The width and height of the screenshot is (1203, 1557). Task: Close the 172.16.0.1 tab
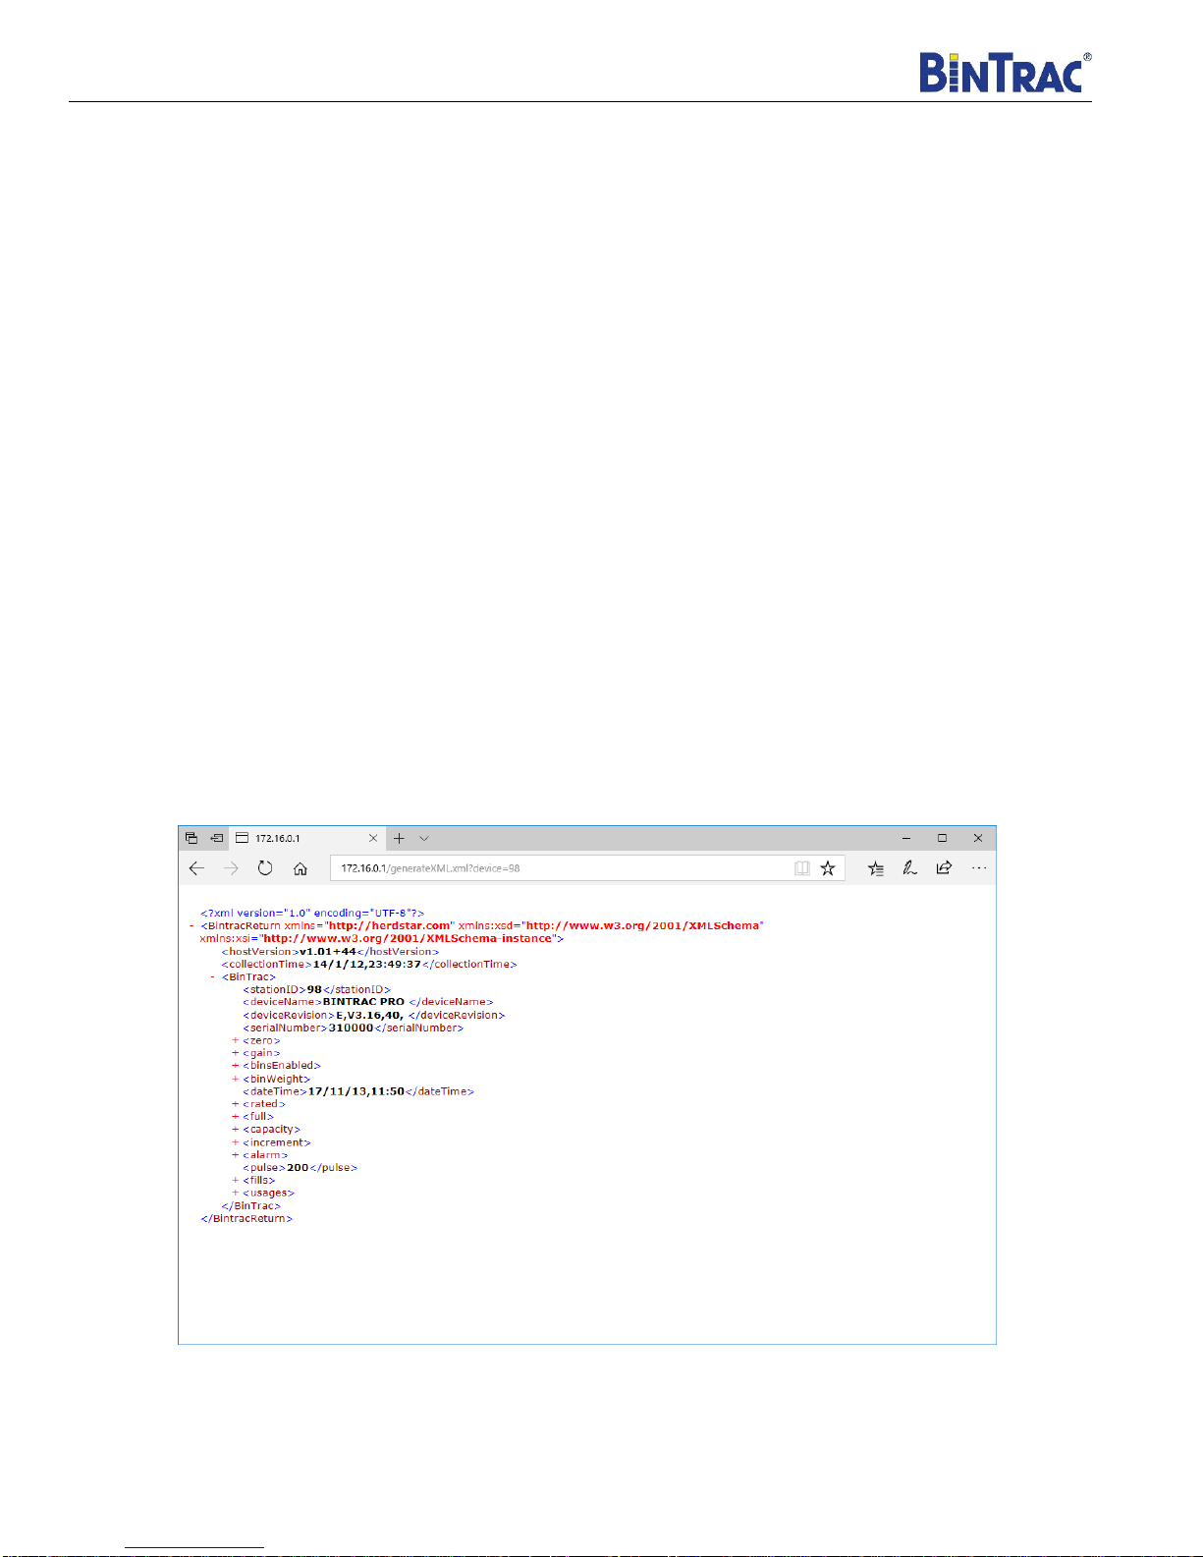coord(373,839)
